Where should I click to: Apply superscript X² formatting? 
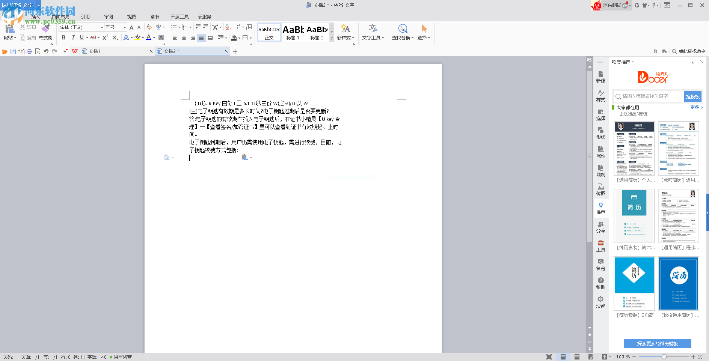(x=105, y=38)
